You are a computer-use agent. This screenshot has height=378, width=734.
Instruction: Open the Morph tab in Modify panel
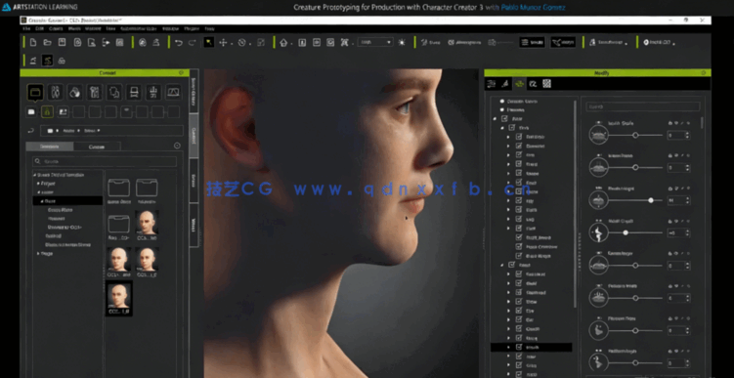519,84
